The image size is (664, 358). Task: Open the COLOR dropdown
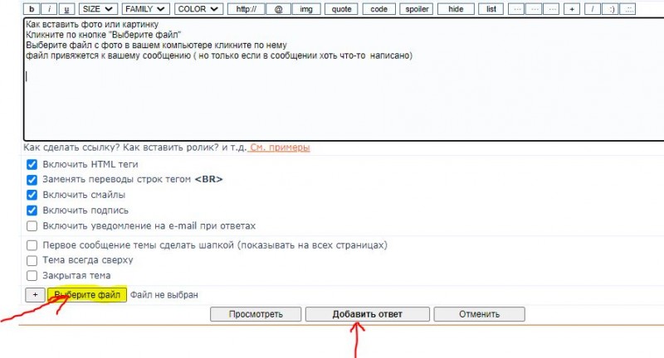tap(198, 9)
